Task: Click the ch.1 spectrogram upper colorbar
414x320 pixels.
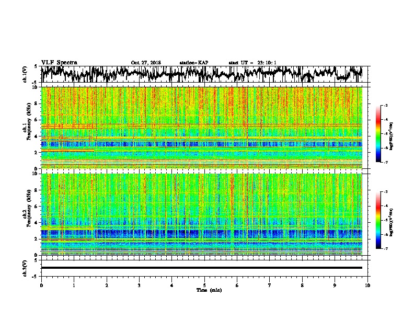Action: pyautogui.click(x=378, y=134)
